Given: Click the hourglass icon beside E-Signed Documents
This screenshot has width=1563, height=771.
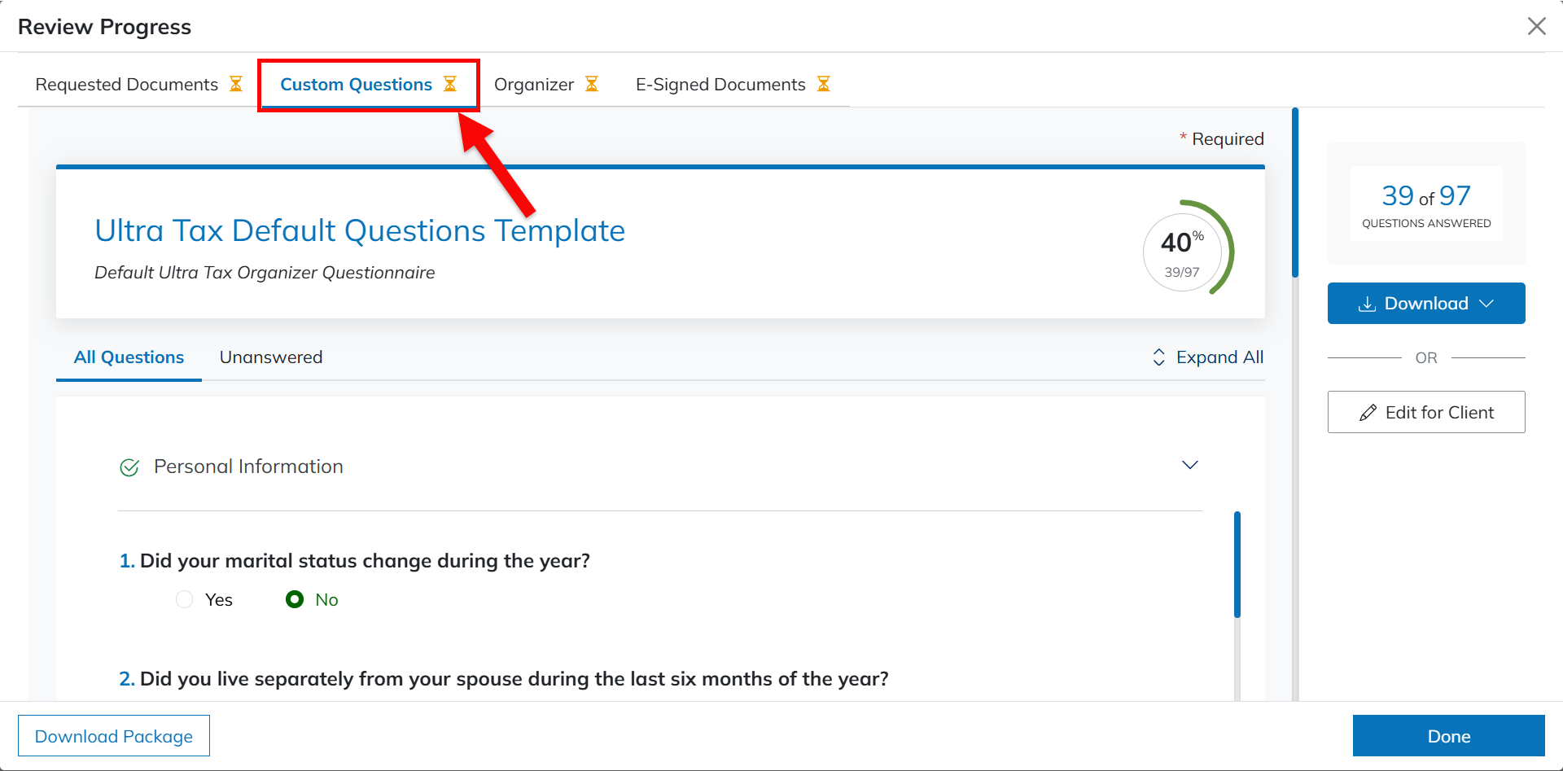Looking at the screenshot, I should point(824,84).
